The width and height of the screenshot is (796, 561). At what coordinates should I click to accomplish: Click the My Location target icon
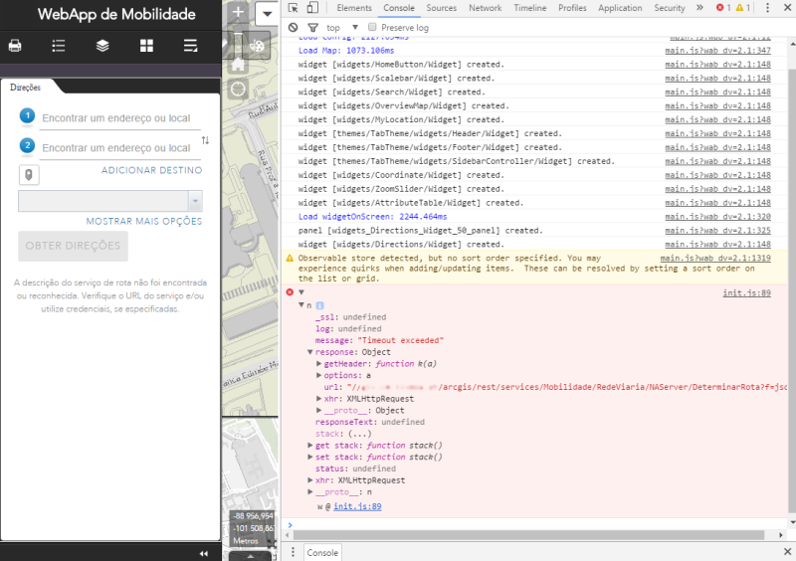[x=238, y=89]
